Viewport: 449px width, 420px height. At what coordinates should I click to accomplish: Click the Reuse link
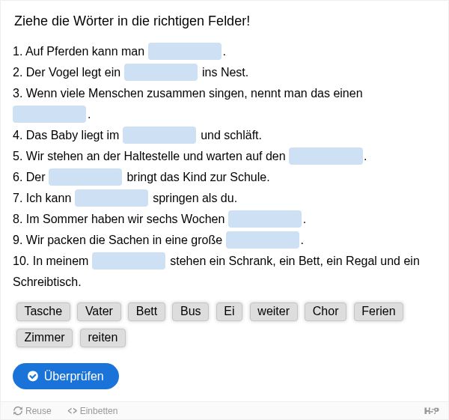pyautogui.click(x=32, y=410)
